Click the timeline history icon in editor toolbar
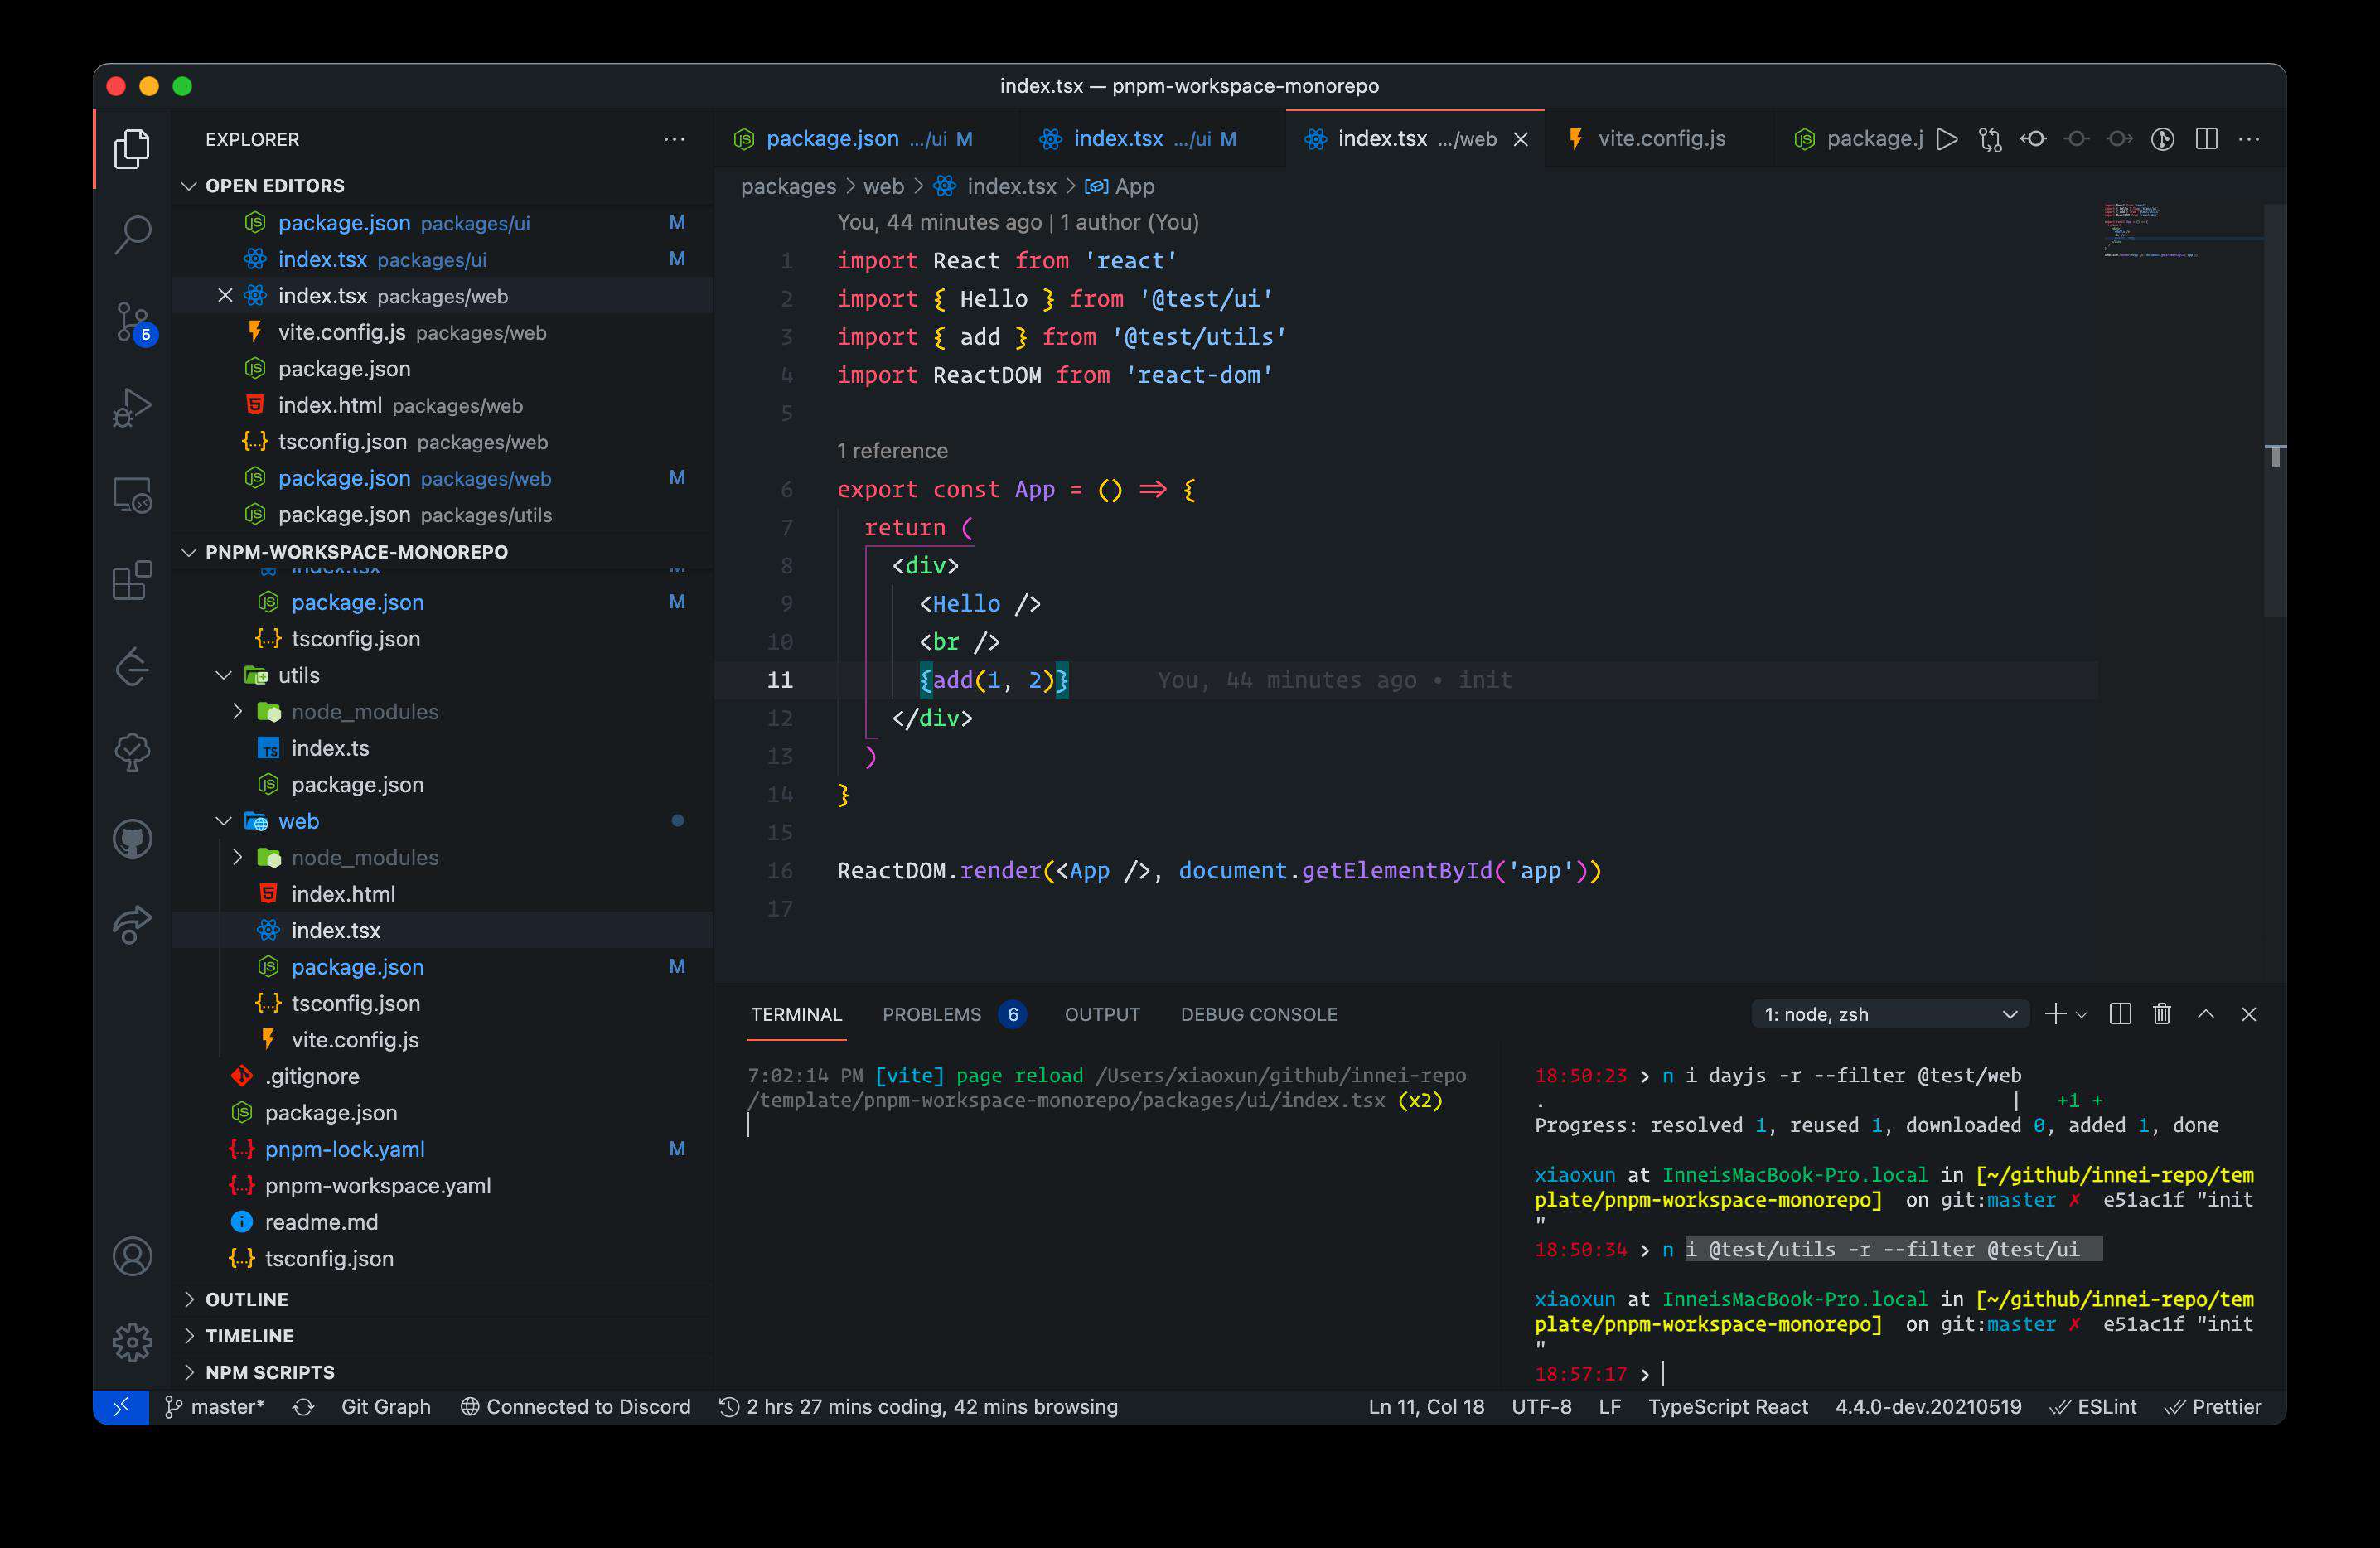This screenshot has height=1548, width=2380. click(2162, 139)
